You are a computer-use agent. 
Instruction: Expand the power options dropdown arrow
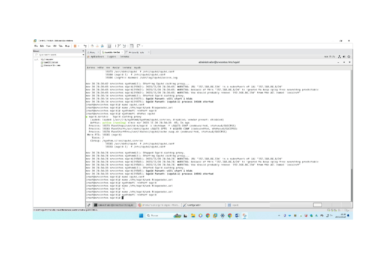79,46
